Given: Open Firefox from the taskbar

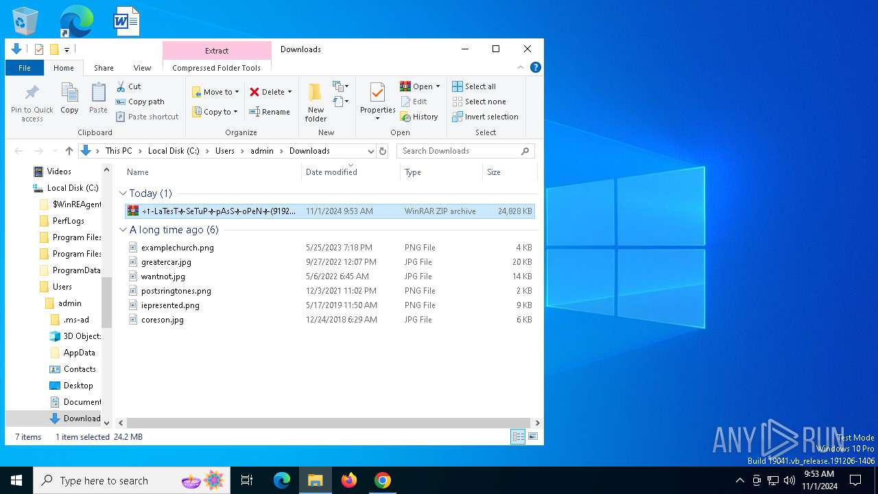Looking at the screenshot, I should [349, 480].
